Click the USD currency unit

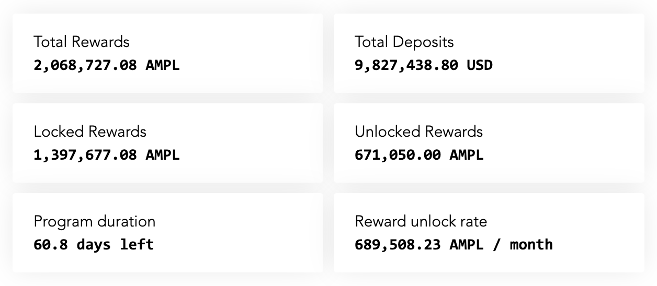[480, 65]
